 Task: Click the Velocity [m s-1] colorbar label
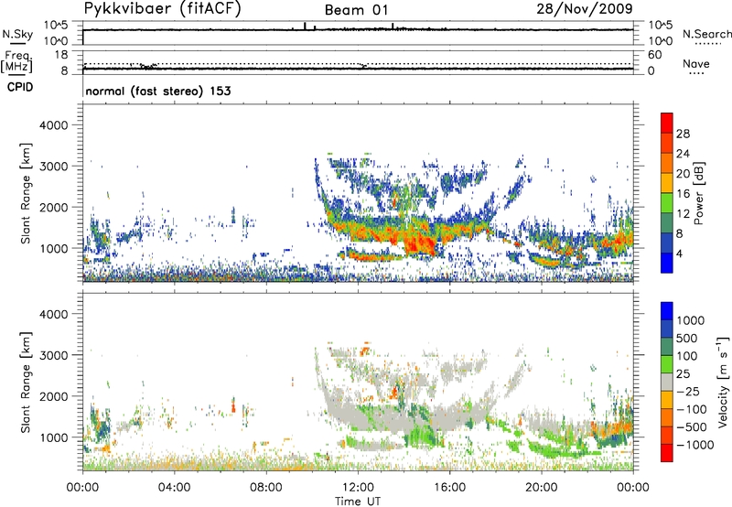click(723, 382)
